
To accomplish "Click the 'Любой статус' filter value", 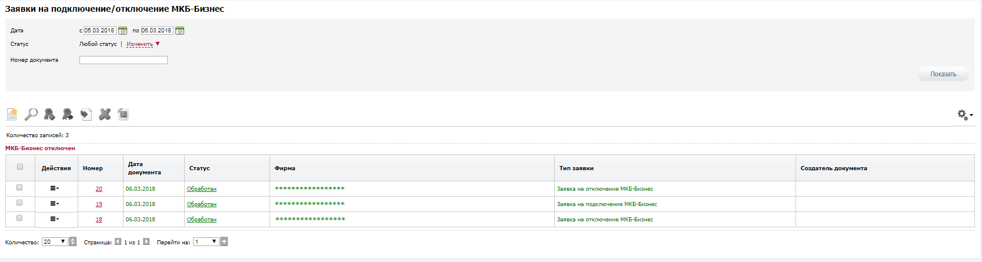I will pyautogui.click(x=98, y=44).
